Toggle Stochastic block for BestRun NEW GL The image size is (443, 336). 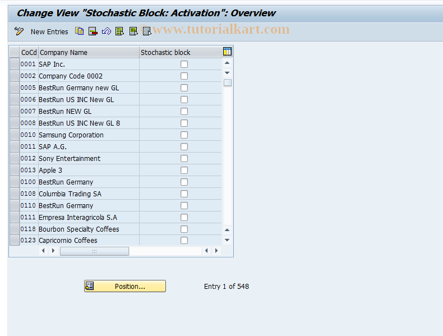coord(184,111)
